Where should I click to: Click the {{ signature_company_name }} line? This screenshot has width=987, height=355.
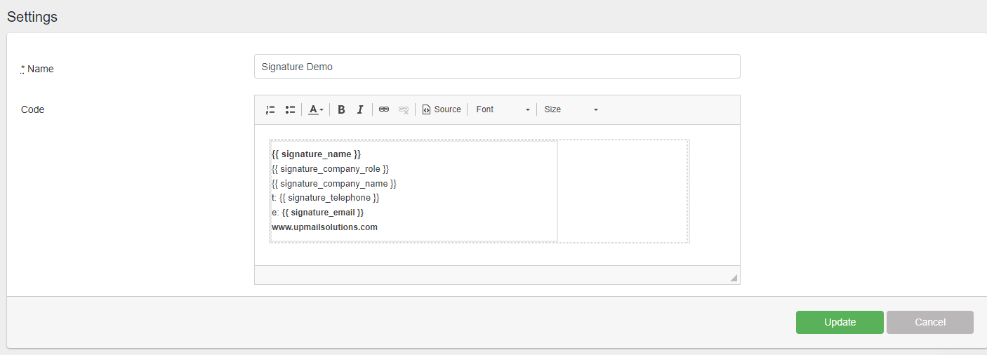point(334,184)
